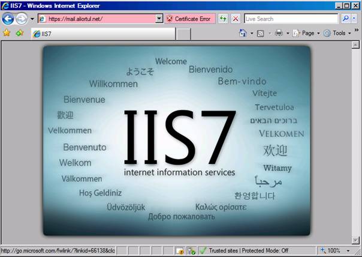Open the Certificate Error security report
The height and width of the screenshot is (257, 362).
click(190, 19)
